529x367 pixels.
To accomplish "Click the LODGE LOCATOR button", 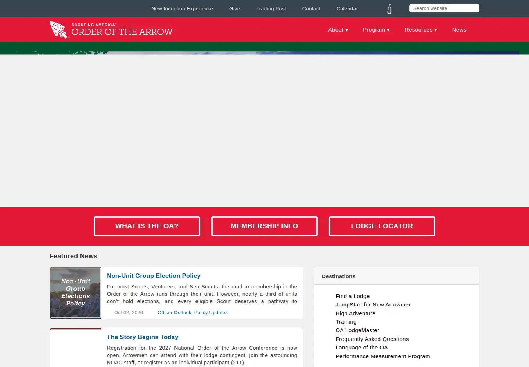I will pyautogui.click(x=382, y=226).
